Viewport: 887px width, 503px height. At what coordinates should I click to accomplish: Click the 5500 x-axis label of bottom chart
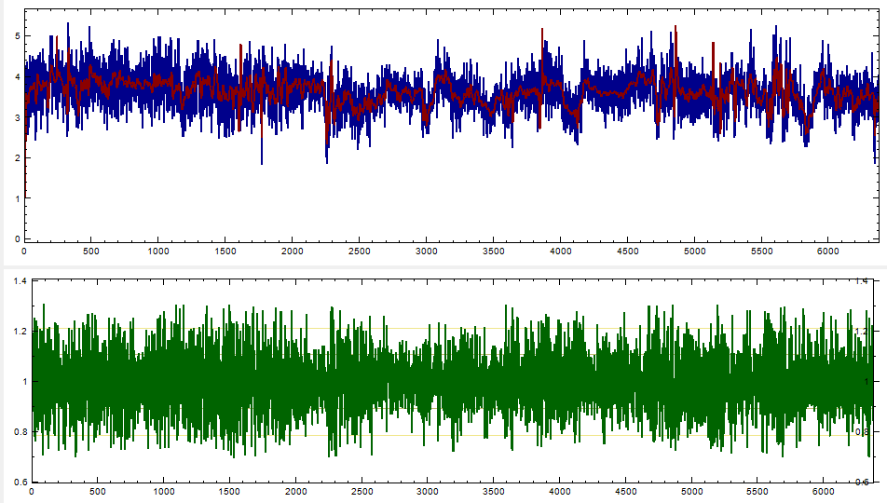(x=757, y=492)
